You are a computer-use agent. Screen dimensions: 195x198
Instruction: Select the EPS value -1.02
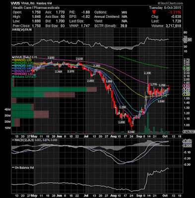(x=86, y=17)
